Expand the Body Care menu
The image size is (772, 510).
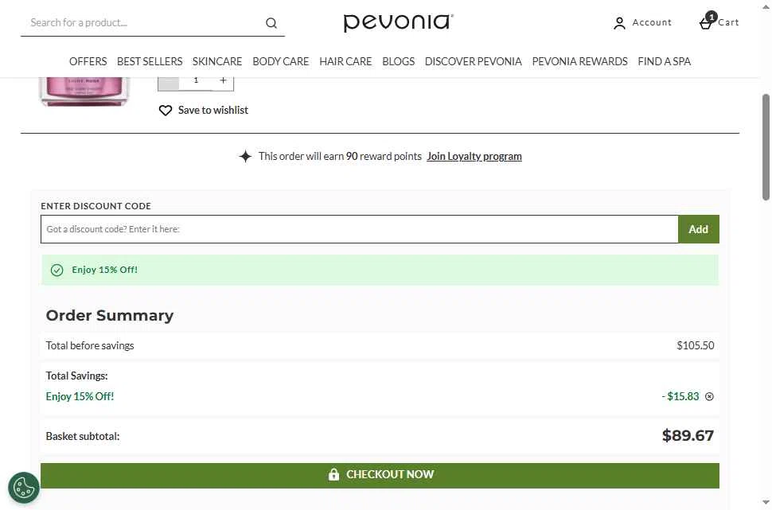(x=280, y=61)
